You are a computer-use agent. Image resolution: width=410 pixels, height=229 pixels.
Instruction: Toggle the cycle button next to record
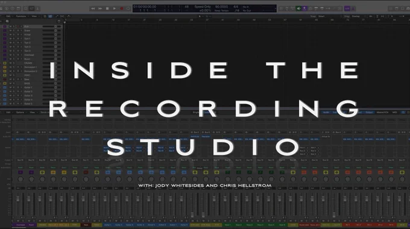(128, 8)
